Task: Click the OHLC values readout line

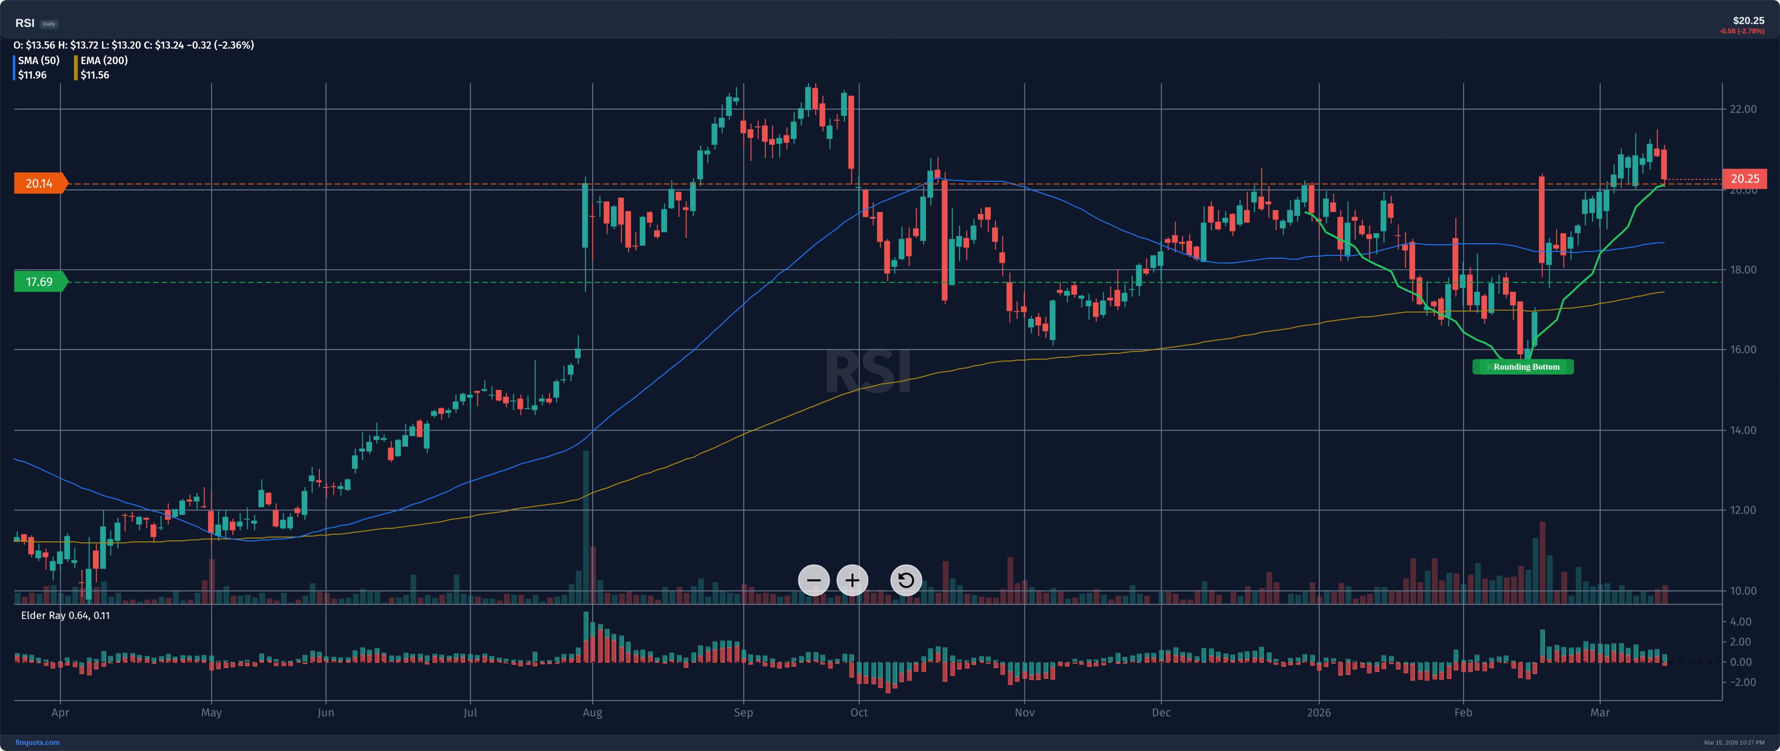Action: 133,45
